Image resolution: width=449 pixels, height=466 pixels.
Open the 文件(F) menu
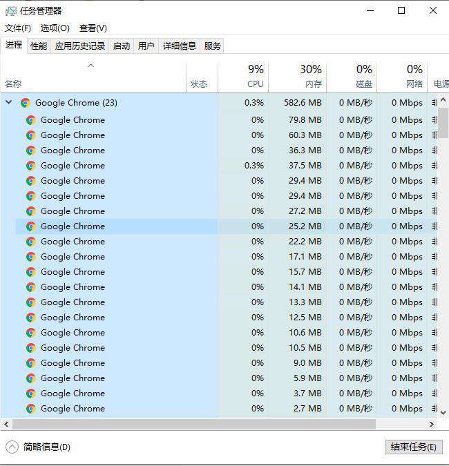click(x=18, y=28)
